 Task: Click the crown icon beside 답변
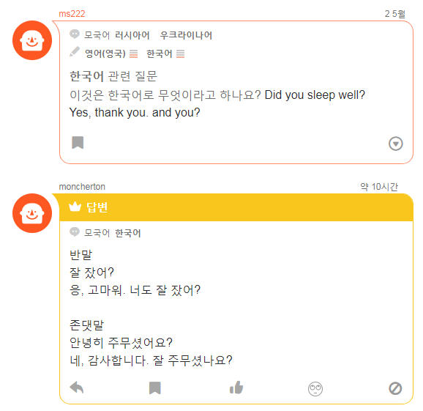pyautogui.click(x=75, y=207)
